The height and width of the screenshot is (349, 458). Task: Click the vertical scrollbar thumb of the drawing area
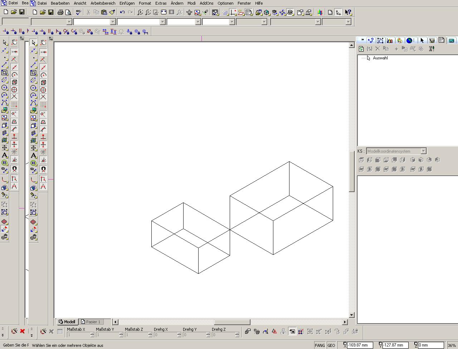352,172
